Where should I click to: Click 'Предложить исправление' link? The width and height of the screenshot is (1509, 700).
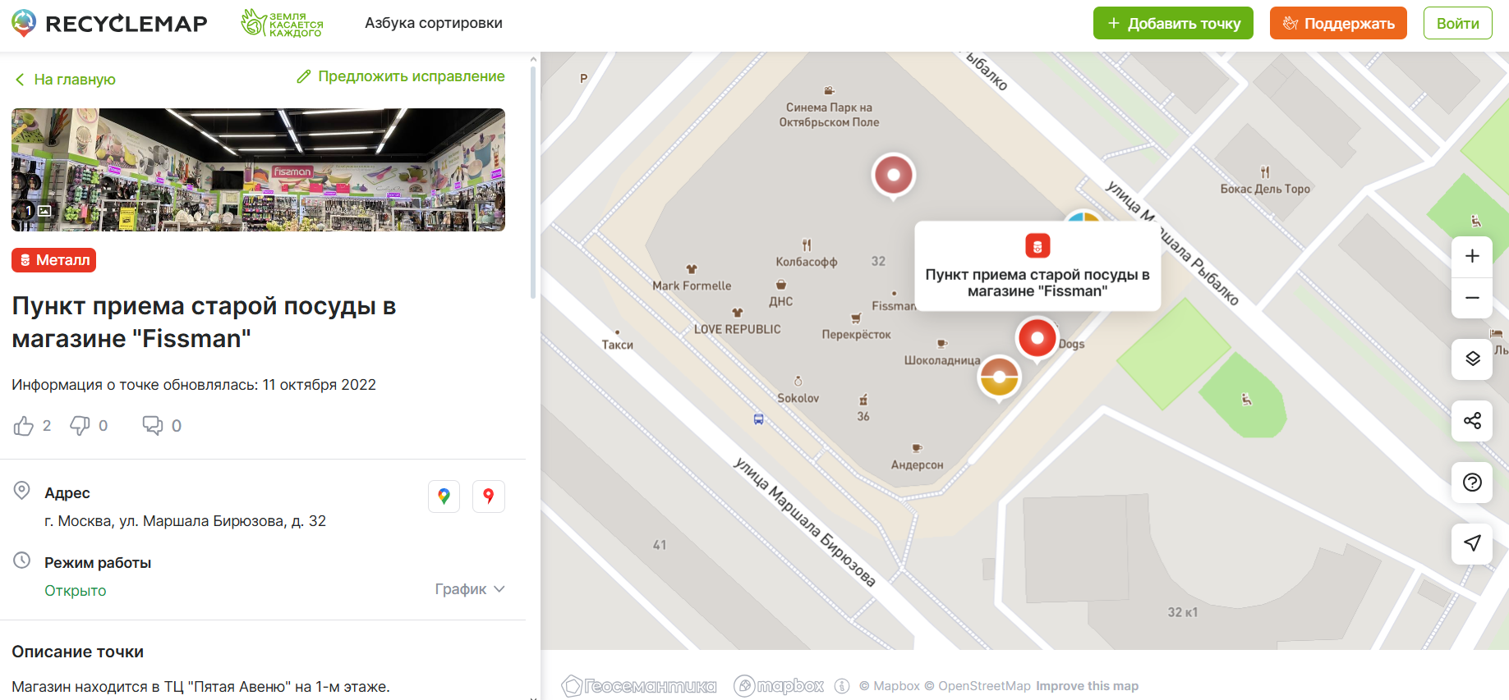(401, 76)
